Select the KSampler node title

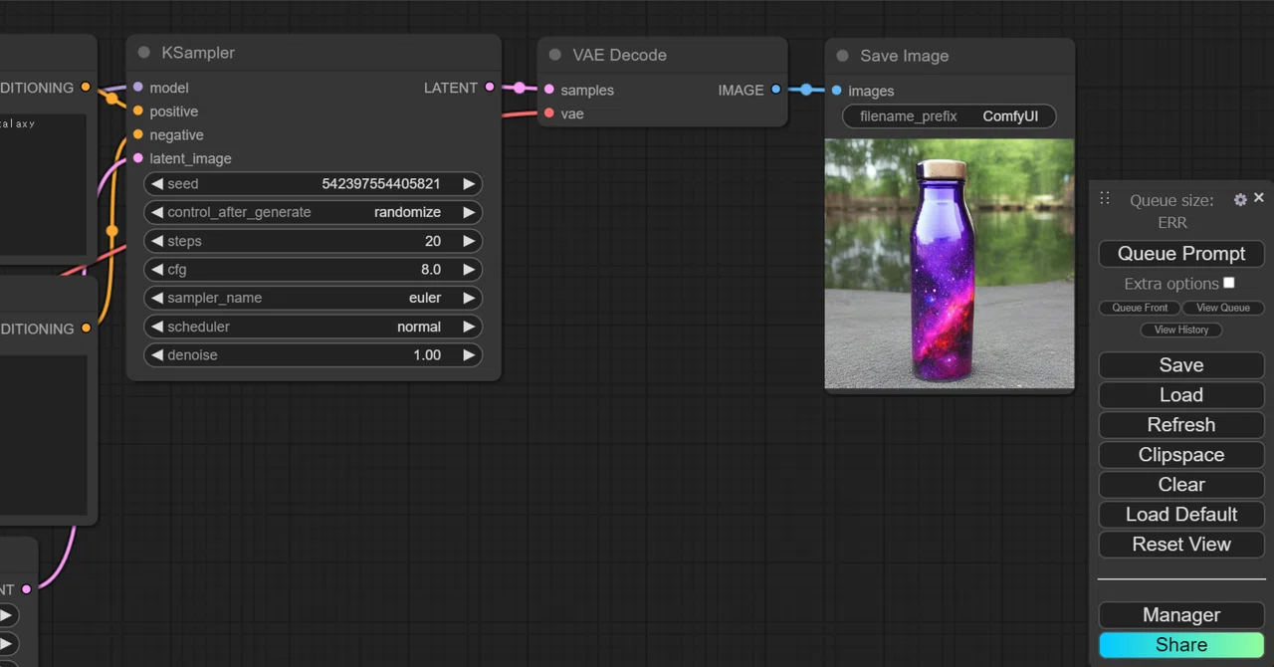coord(198,53)
